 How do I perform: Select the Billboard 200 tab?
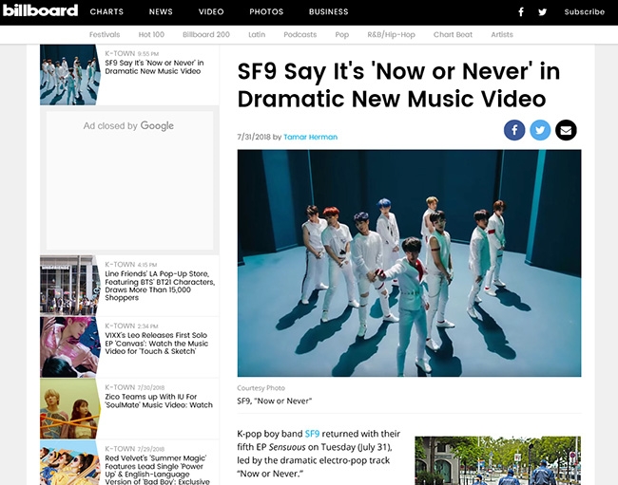pyautogui.click(x=206, y=35)
